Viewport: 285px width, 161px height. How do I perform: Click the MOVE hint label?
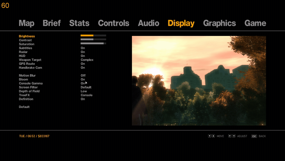pyautogui.click(x=220, y=136)
